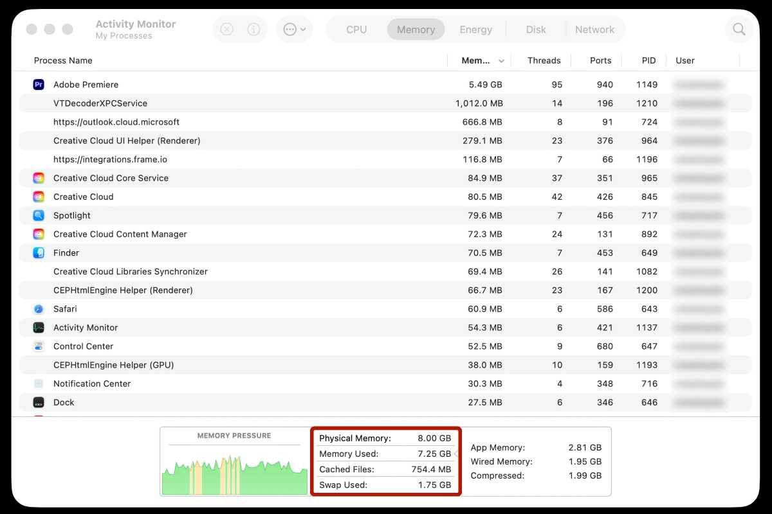Switch to the Network tab
Image resolution: width=772 pixels, height=514 pixels.
click(x=595, y=29)
